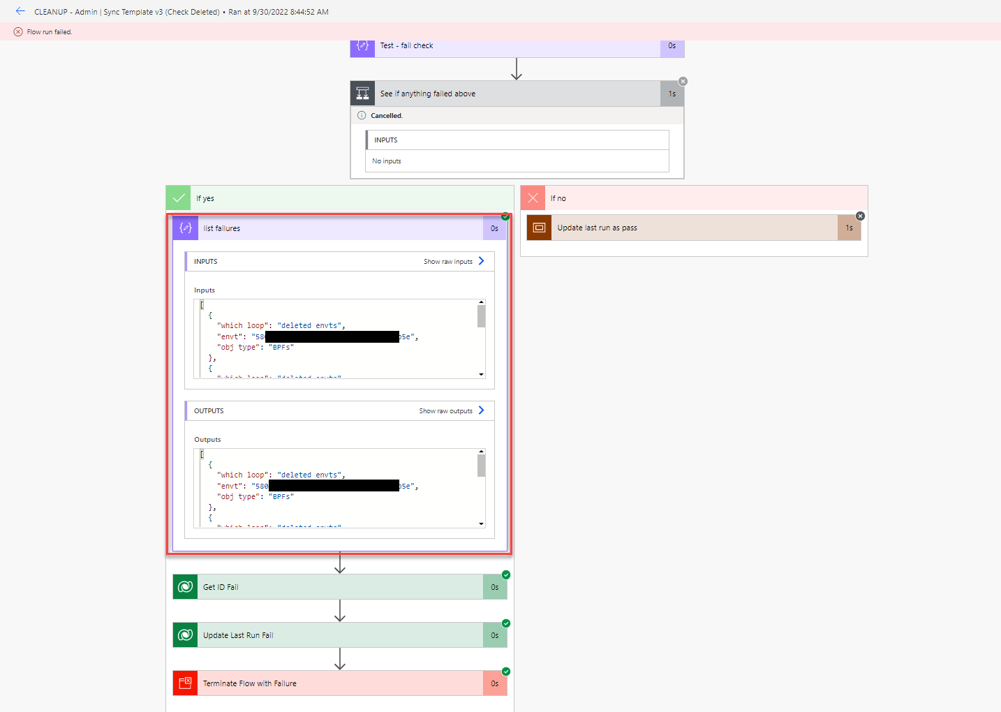Expand the Update last run as pass action
This screenshot has height=712, width=1001.
694,228
